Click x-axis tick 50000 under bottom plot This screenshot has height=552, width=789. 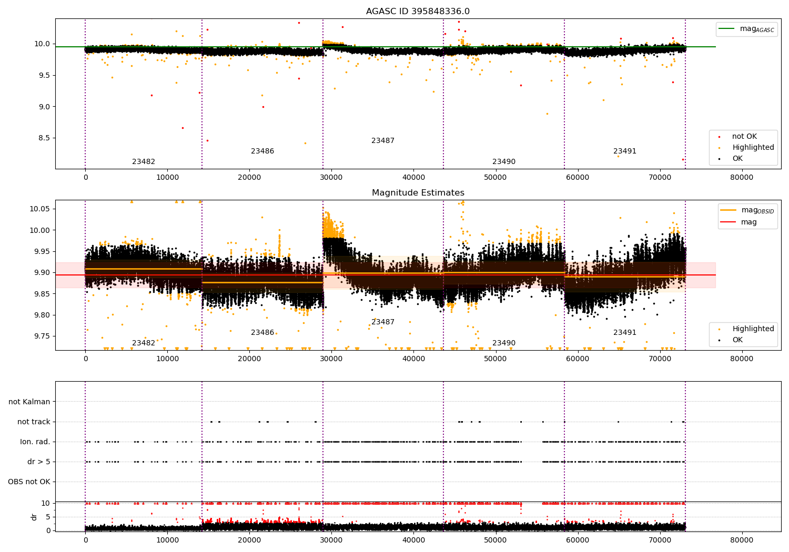495,539
